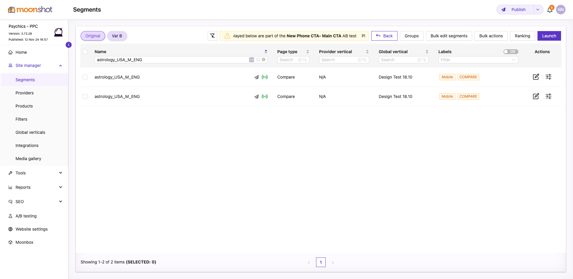Sort by the Name column arrows
573x279 pixels.
point(266,52)
